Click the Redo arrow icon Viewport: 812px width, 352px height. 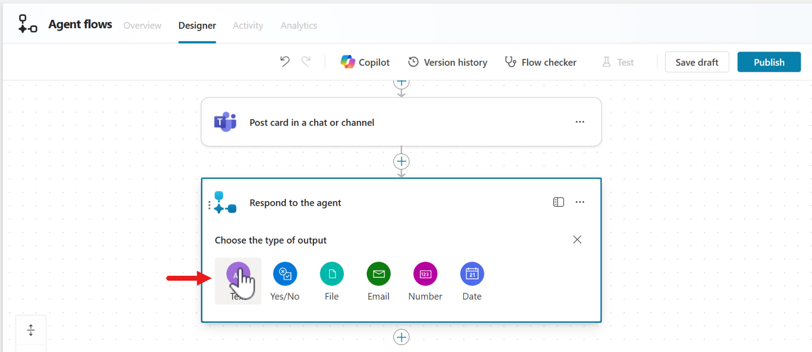[306, 61]
